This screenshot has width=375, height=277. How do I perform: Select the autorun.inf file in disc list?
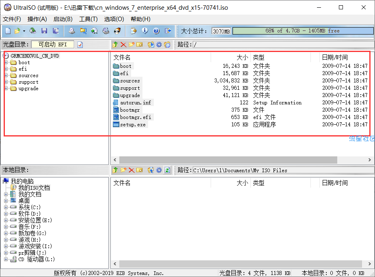coord(136,103)
